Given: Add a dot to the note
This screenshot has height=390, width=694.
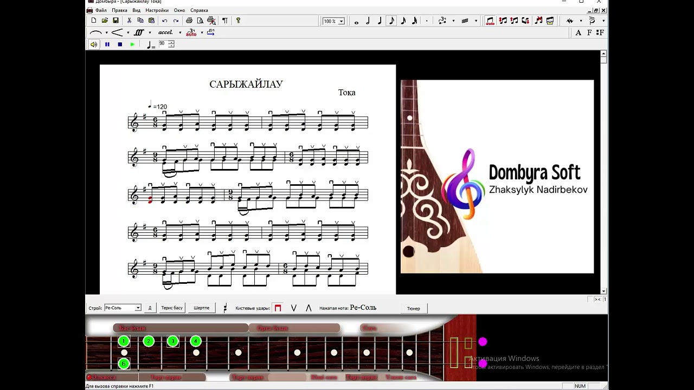Looking at the screenshot, I should (427, 21).
